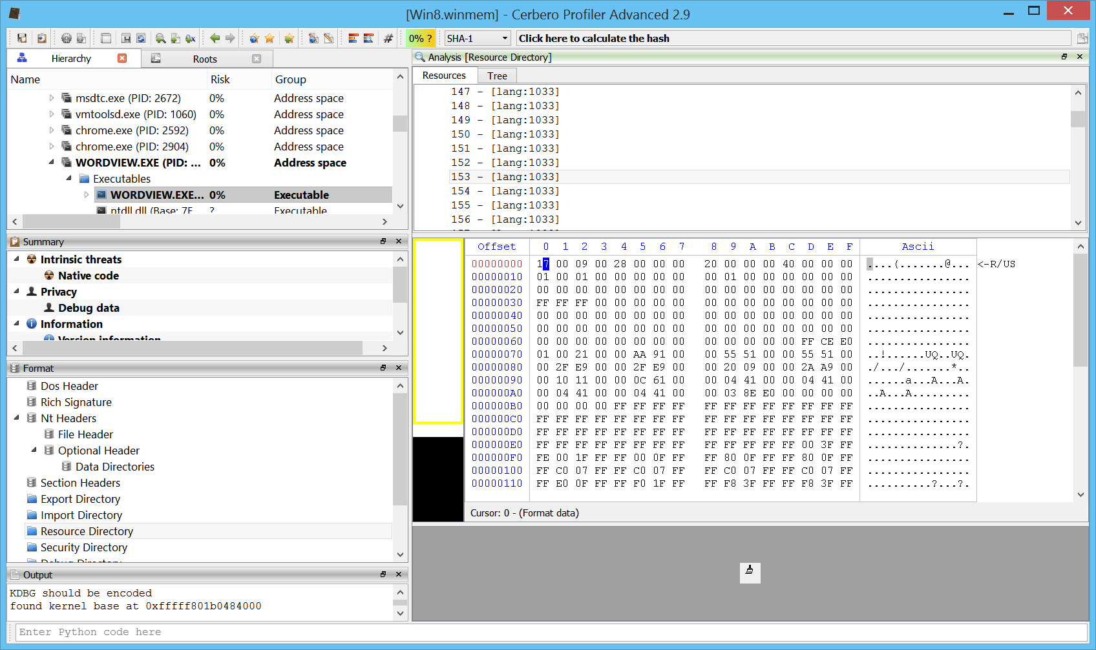Click the layout-with-picture toolbar icon
The image size is (1096, 650).
coord(368,38)
